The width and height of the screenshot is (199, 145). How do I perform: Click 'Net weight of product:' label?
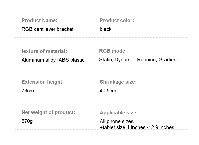tap(48, 112)
